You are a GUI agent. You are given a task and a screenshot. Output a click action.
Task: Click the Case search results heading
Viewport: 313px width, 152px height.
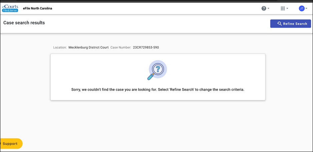(24, 23)
